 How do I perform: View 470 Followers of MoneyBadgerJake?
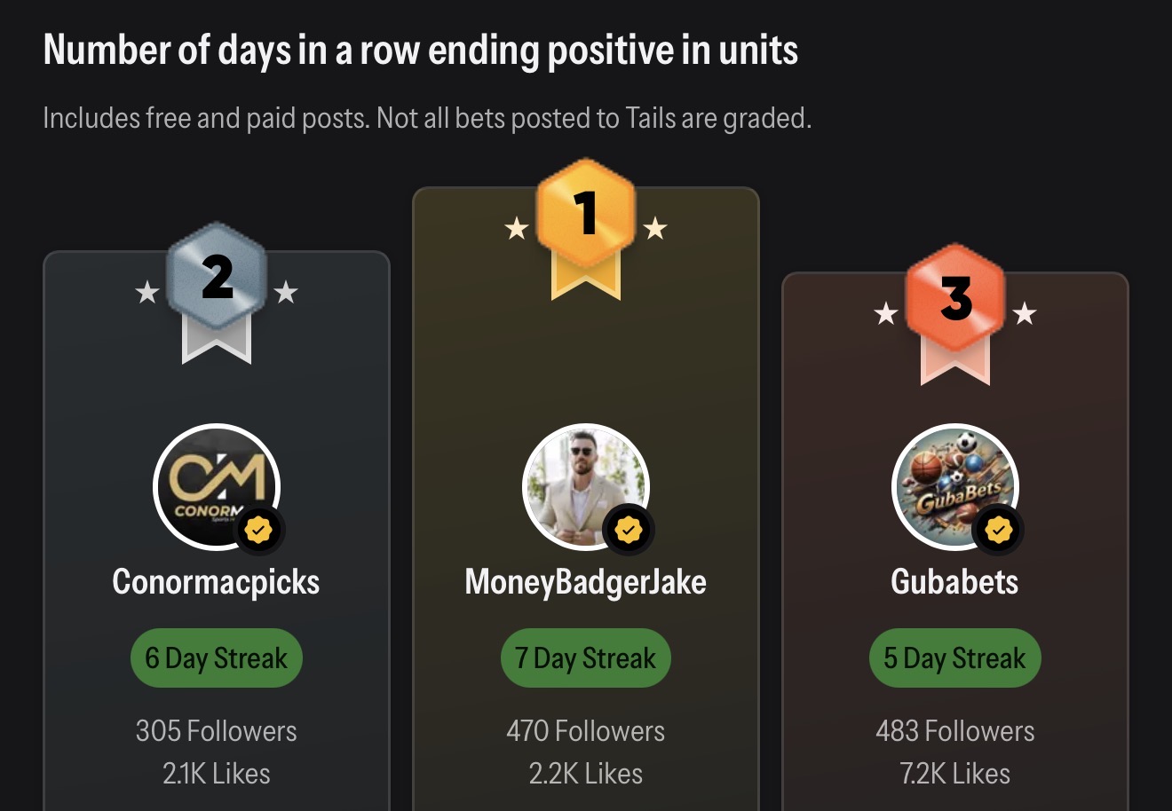pos(586,731)
